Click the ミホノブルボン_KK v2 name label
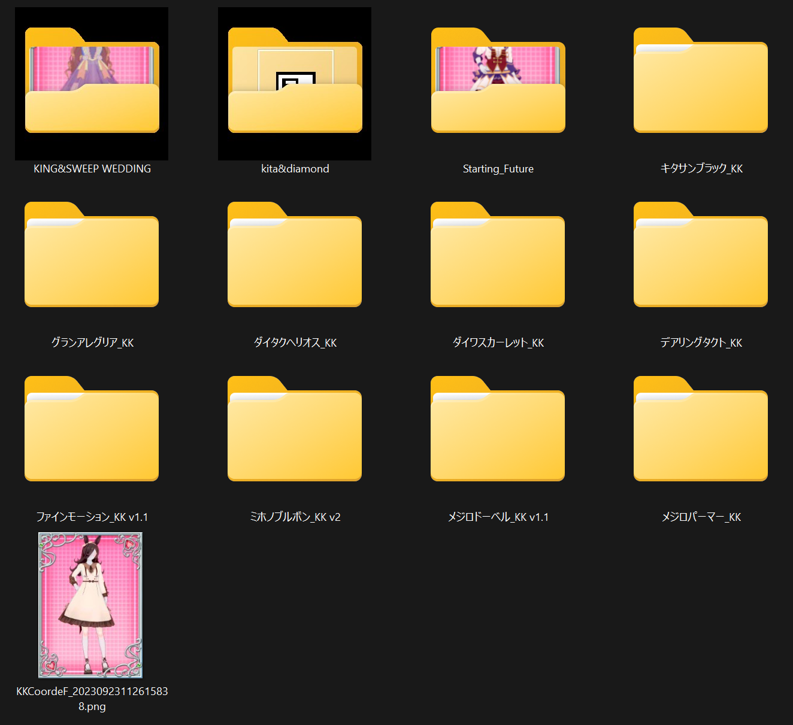The image size is (793, 725). coord(295,517)
